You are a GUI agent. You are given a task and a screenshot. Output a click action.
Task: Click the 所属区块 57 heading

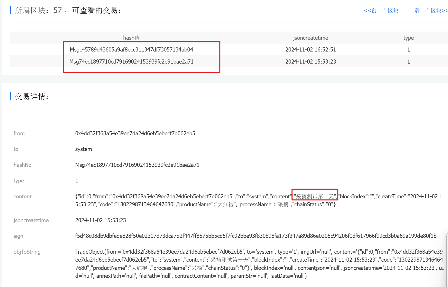(x=68, y=10)
